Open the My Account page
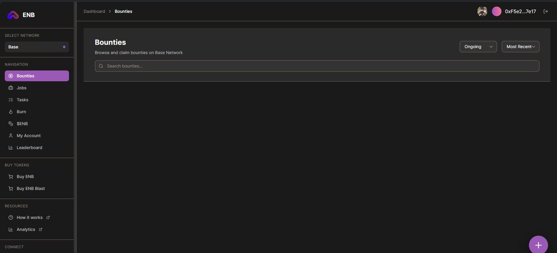The image size is (557, 253). tap(37, 136)
